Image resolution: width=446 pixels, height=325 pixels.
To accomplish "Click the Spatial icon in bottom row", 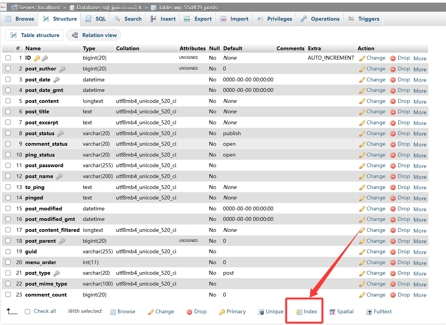I will click(x=333, y=312).
